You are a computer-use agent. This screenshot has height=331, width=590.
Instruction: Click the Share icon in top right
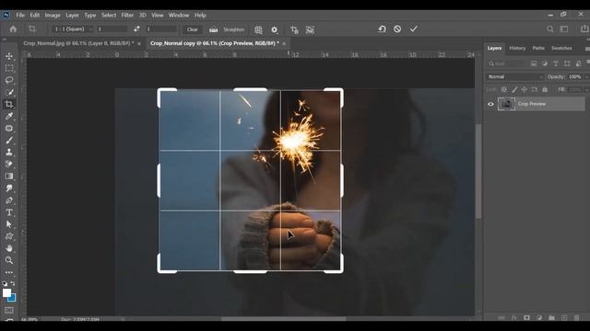pyautogui.click(x=584, y=29)
